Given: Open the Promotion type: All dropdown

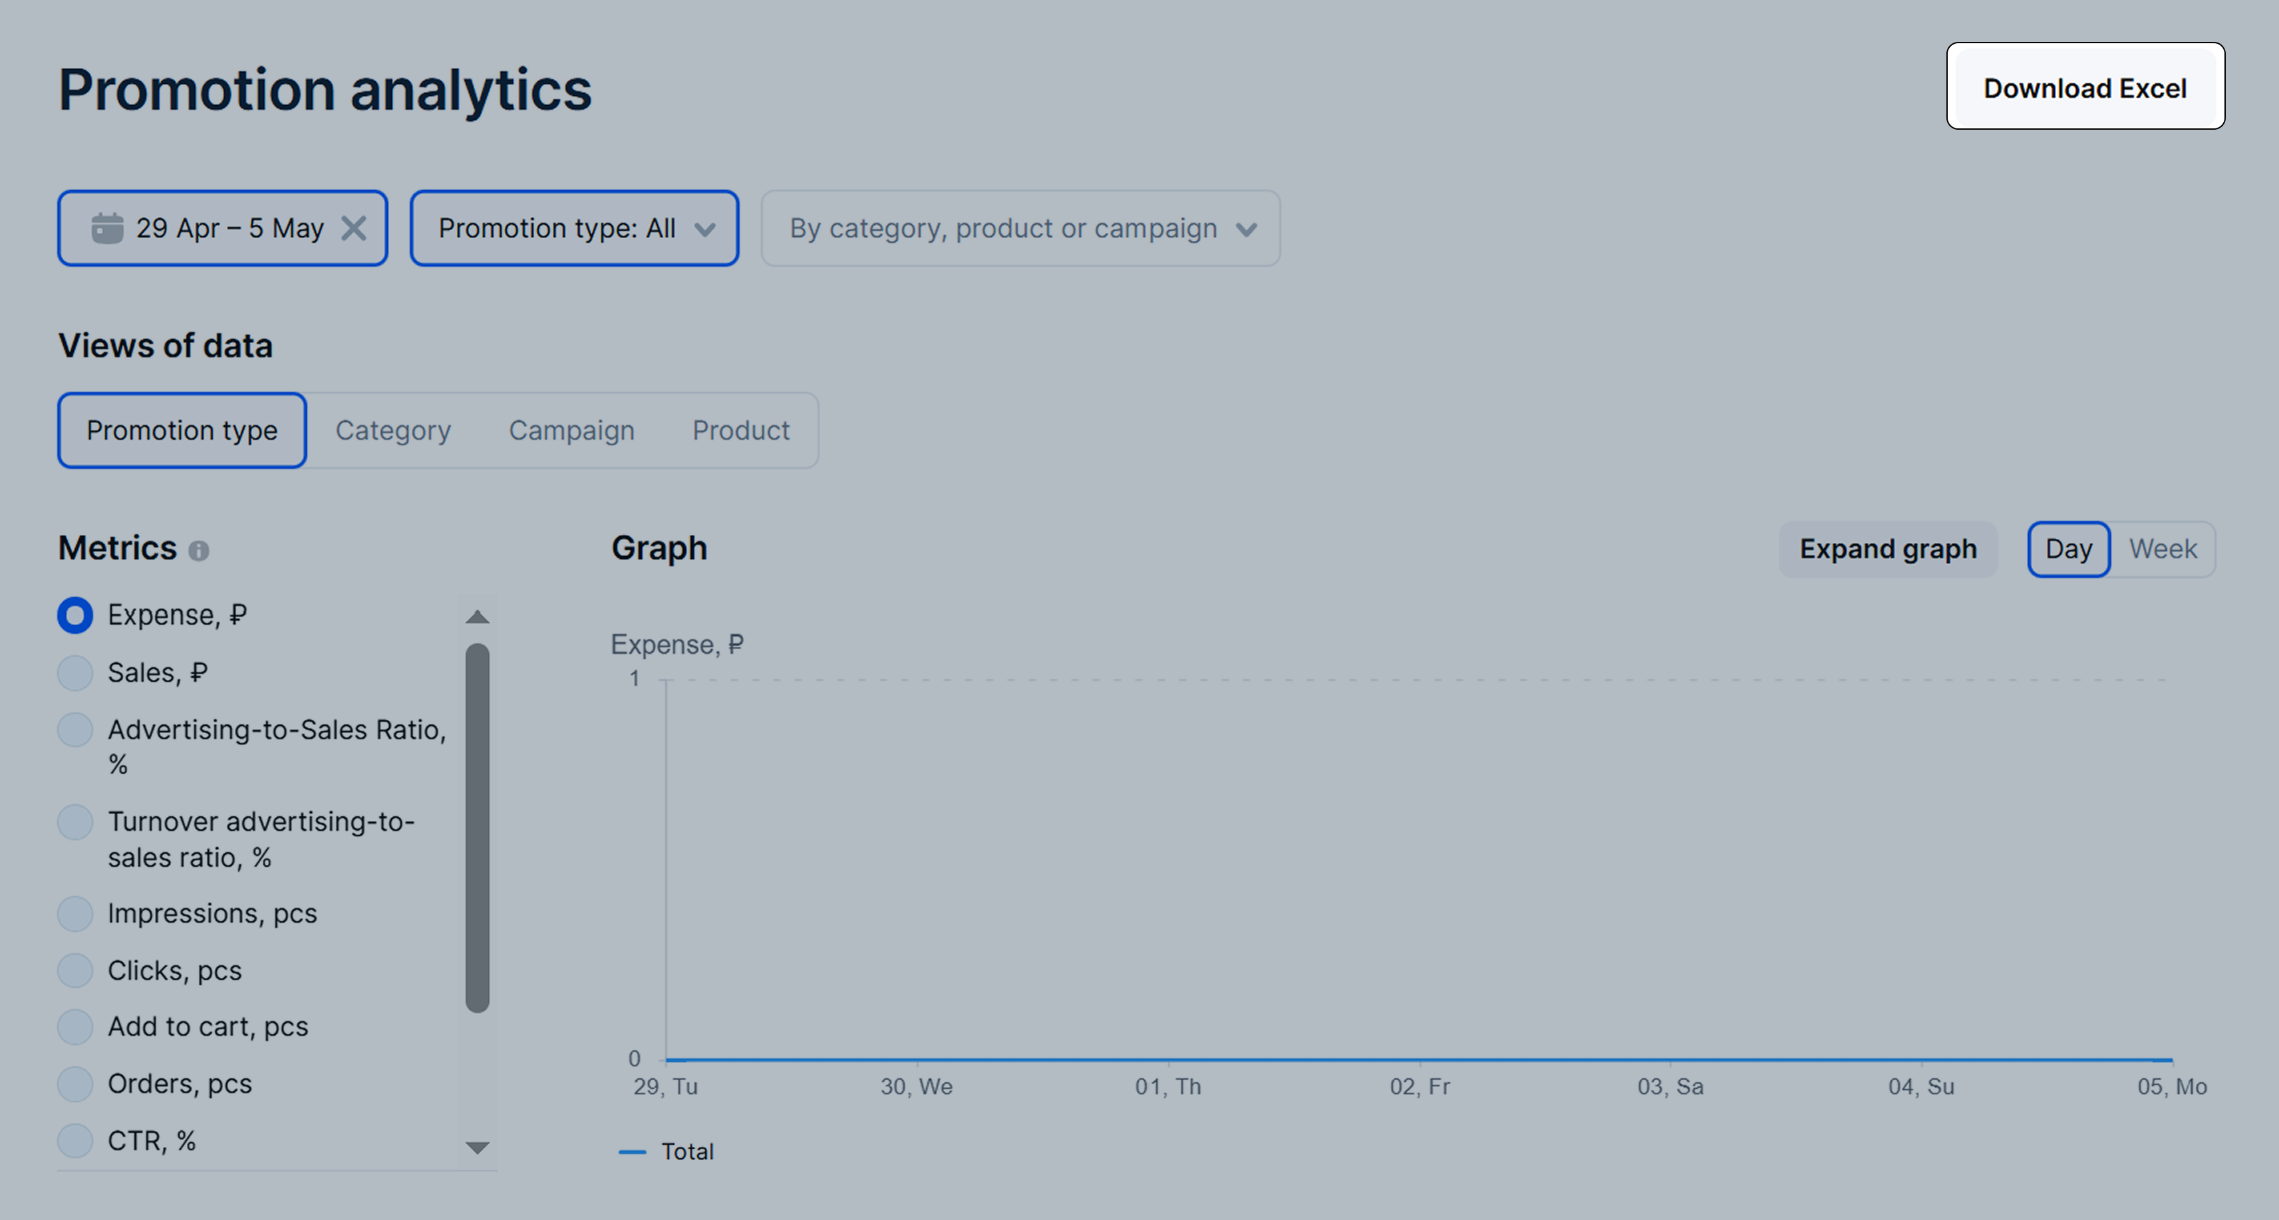Looking at the screenshot, I should 574,228.
